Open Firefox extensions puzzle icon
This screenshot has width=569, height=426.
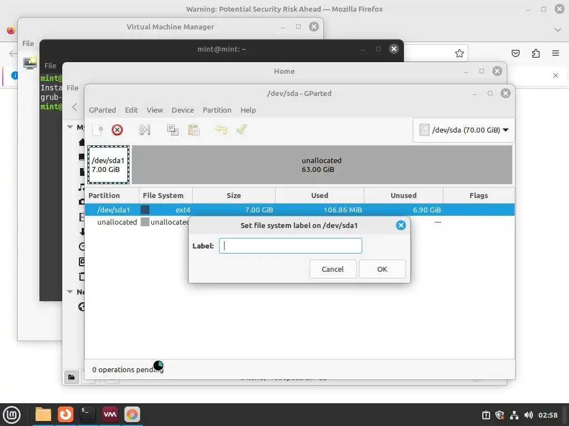tap(536, 53)
